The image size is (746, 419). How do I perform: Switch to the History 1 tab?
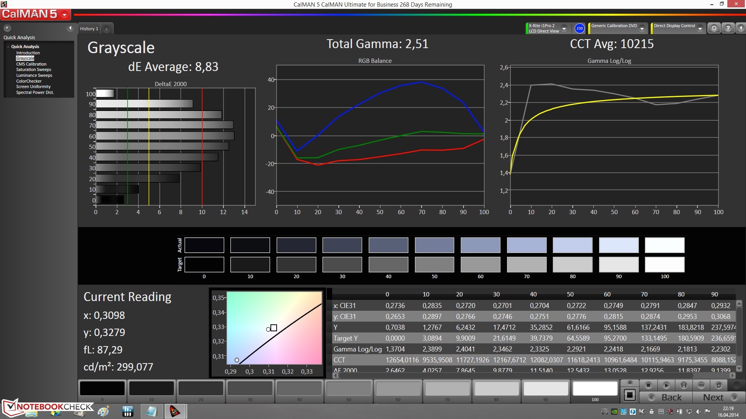click(89, 29)
